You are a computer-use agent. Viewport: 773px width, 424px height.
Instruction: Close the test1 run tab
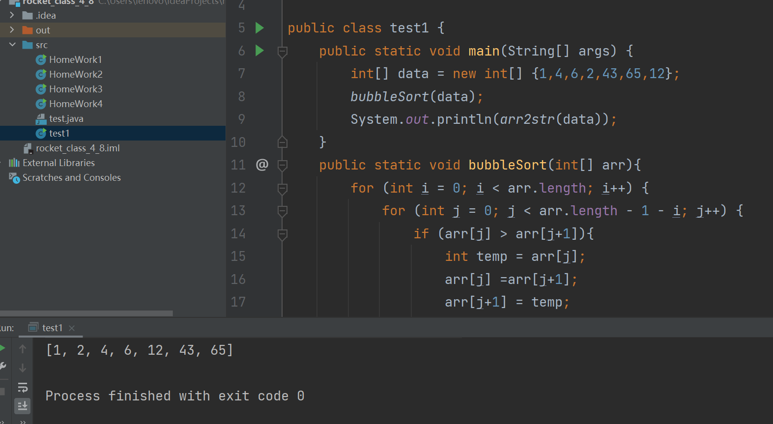pos(72,328)
